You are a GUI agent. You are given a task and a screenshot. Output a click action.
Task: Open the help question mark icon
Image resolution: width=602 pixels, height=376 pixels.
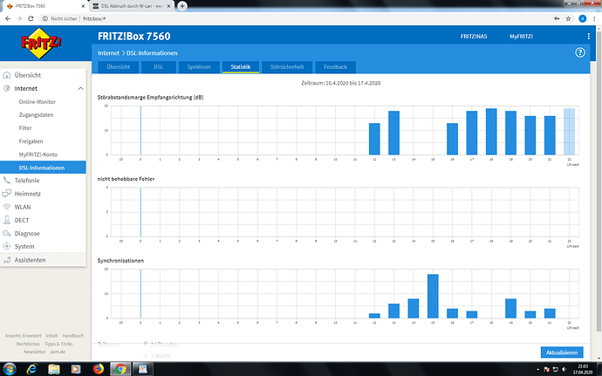pyautogui.click(x=579, y=52)
